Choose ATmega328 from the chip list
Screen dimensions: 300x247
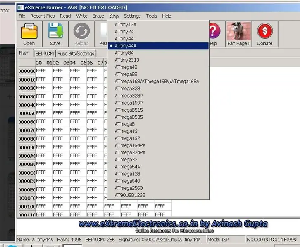158,89
